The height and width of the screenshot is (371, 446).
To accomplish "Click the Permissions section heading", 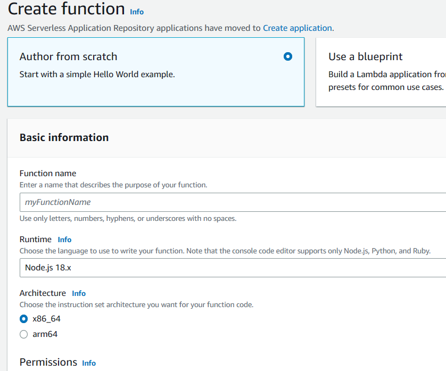I will coord(48,362).
